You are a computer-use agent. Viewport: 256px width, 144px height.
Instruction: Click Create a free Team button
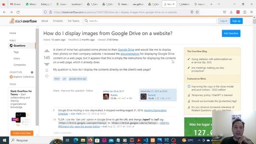point(22,133)
